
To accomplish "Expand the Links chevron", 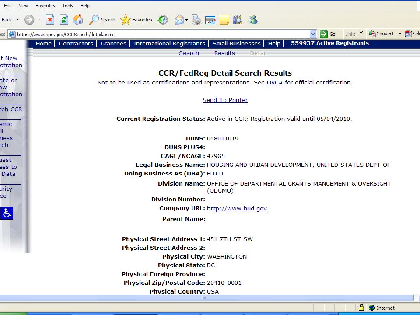I will (x=361, y=32).
